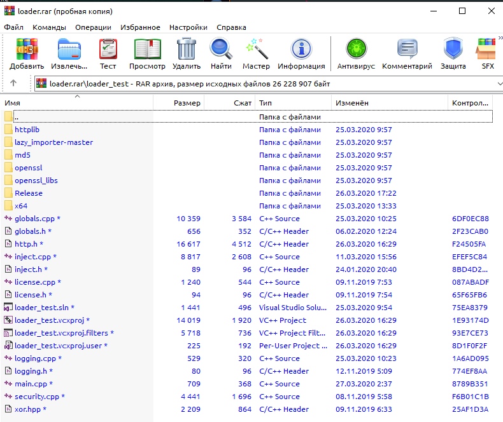This screenshot has width=503, height=422.
Task: Sort by the Тип column header
Action: pos(293,103)
